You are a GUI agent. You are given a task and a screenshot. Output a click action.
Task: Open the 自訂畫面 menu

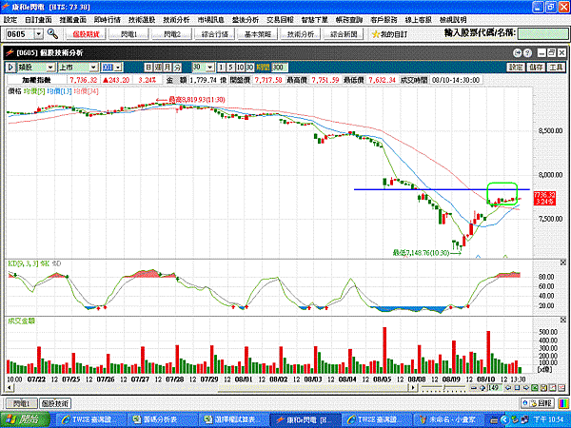coord(38,20)
